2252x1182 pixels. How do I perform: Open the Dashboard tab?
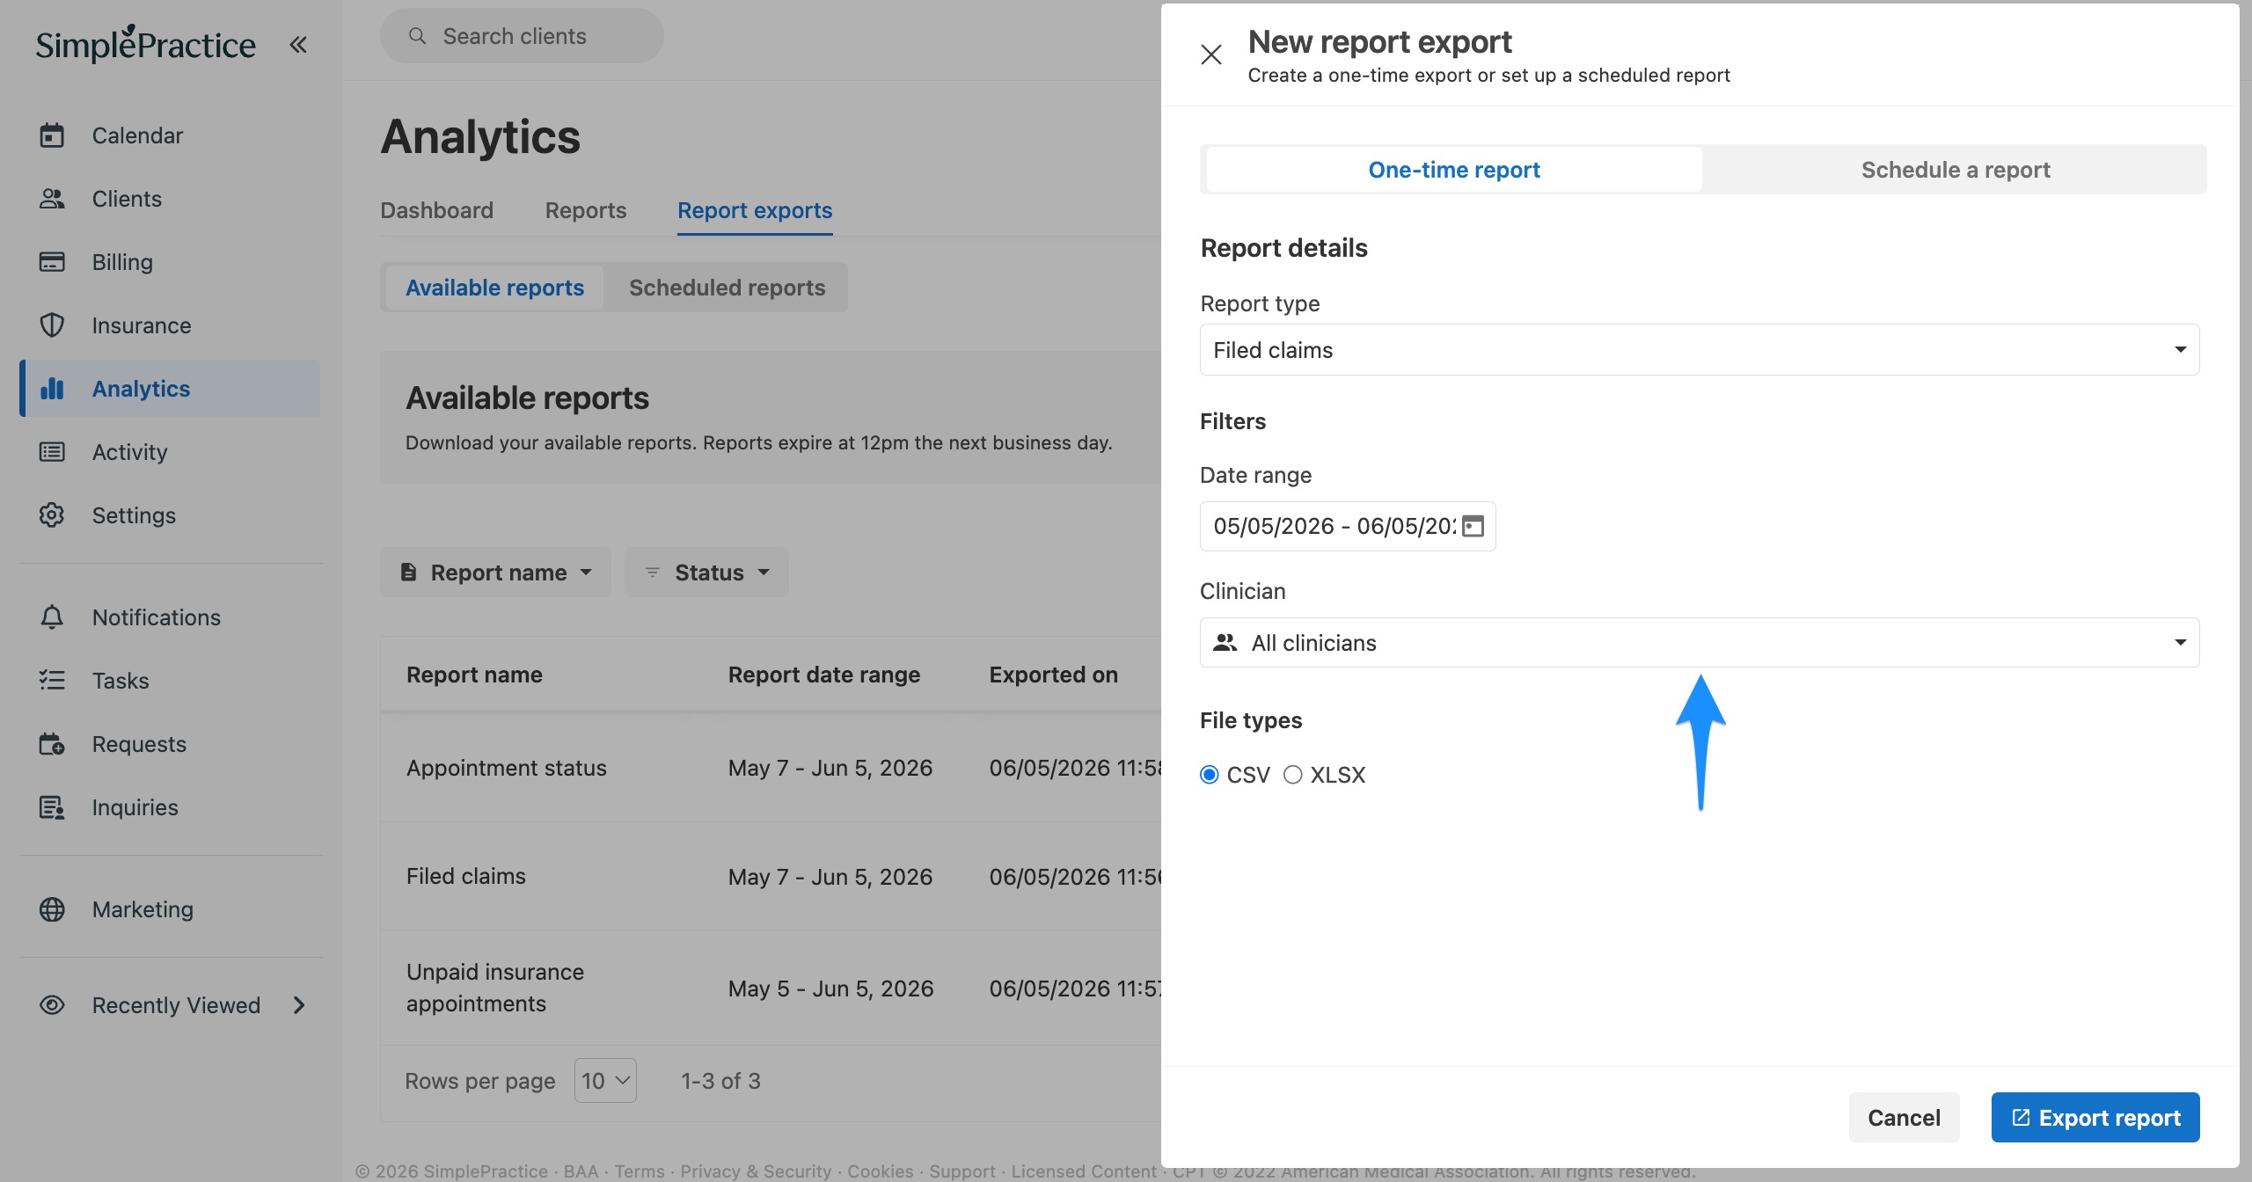click(x=437, y=210)
